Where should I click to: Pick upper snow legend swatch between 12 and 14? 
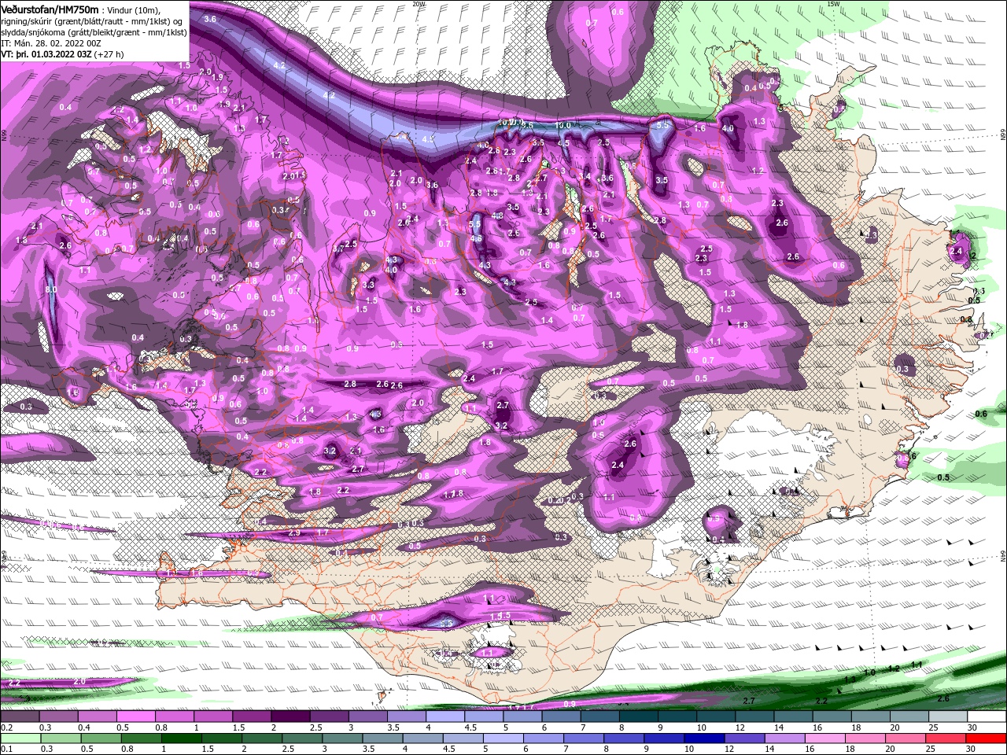pyautogui.click(x=754, y=716)
